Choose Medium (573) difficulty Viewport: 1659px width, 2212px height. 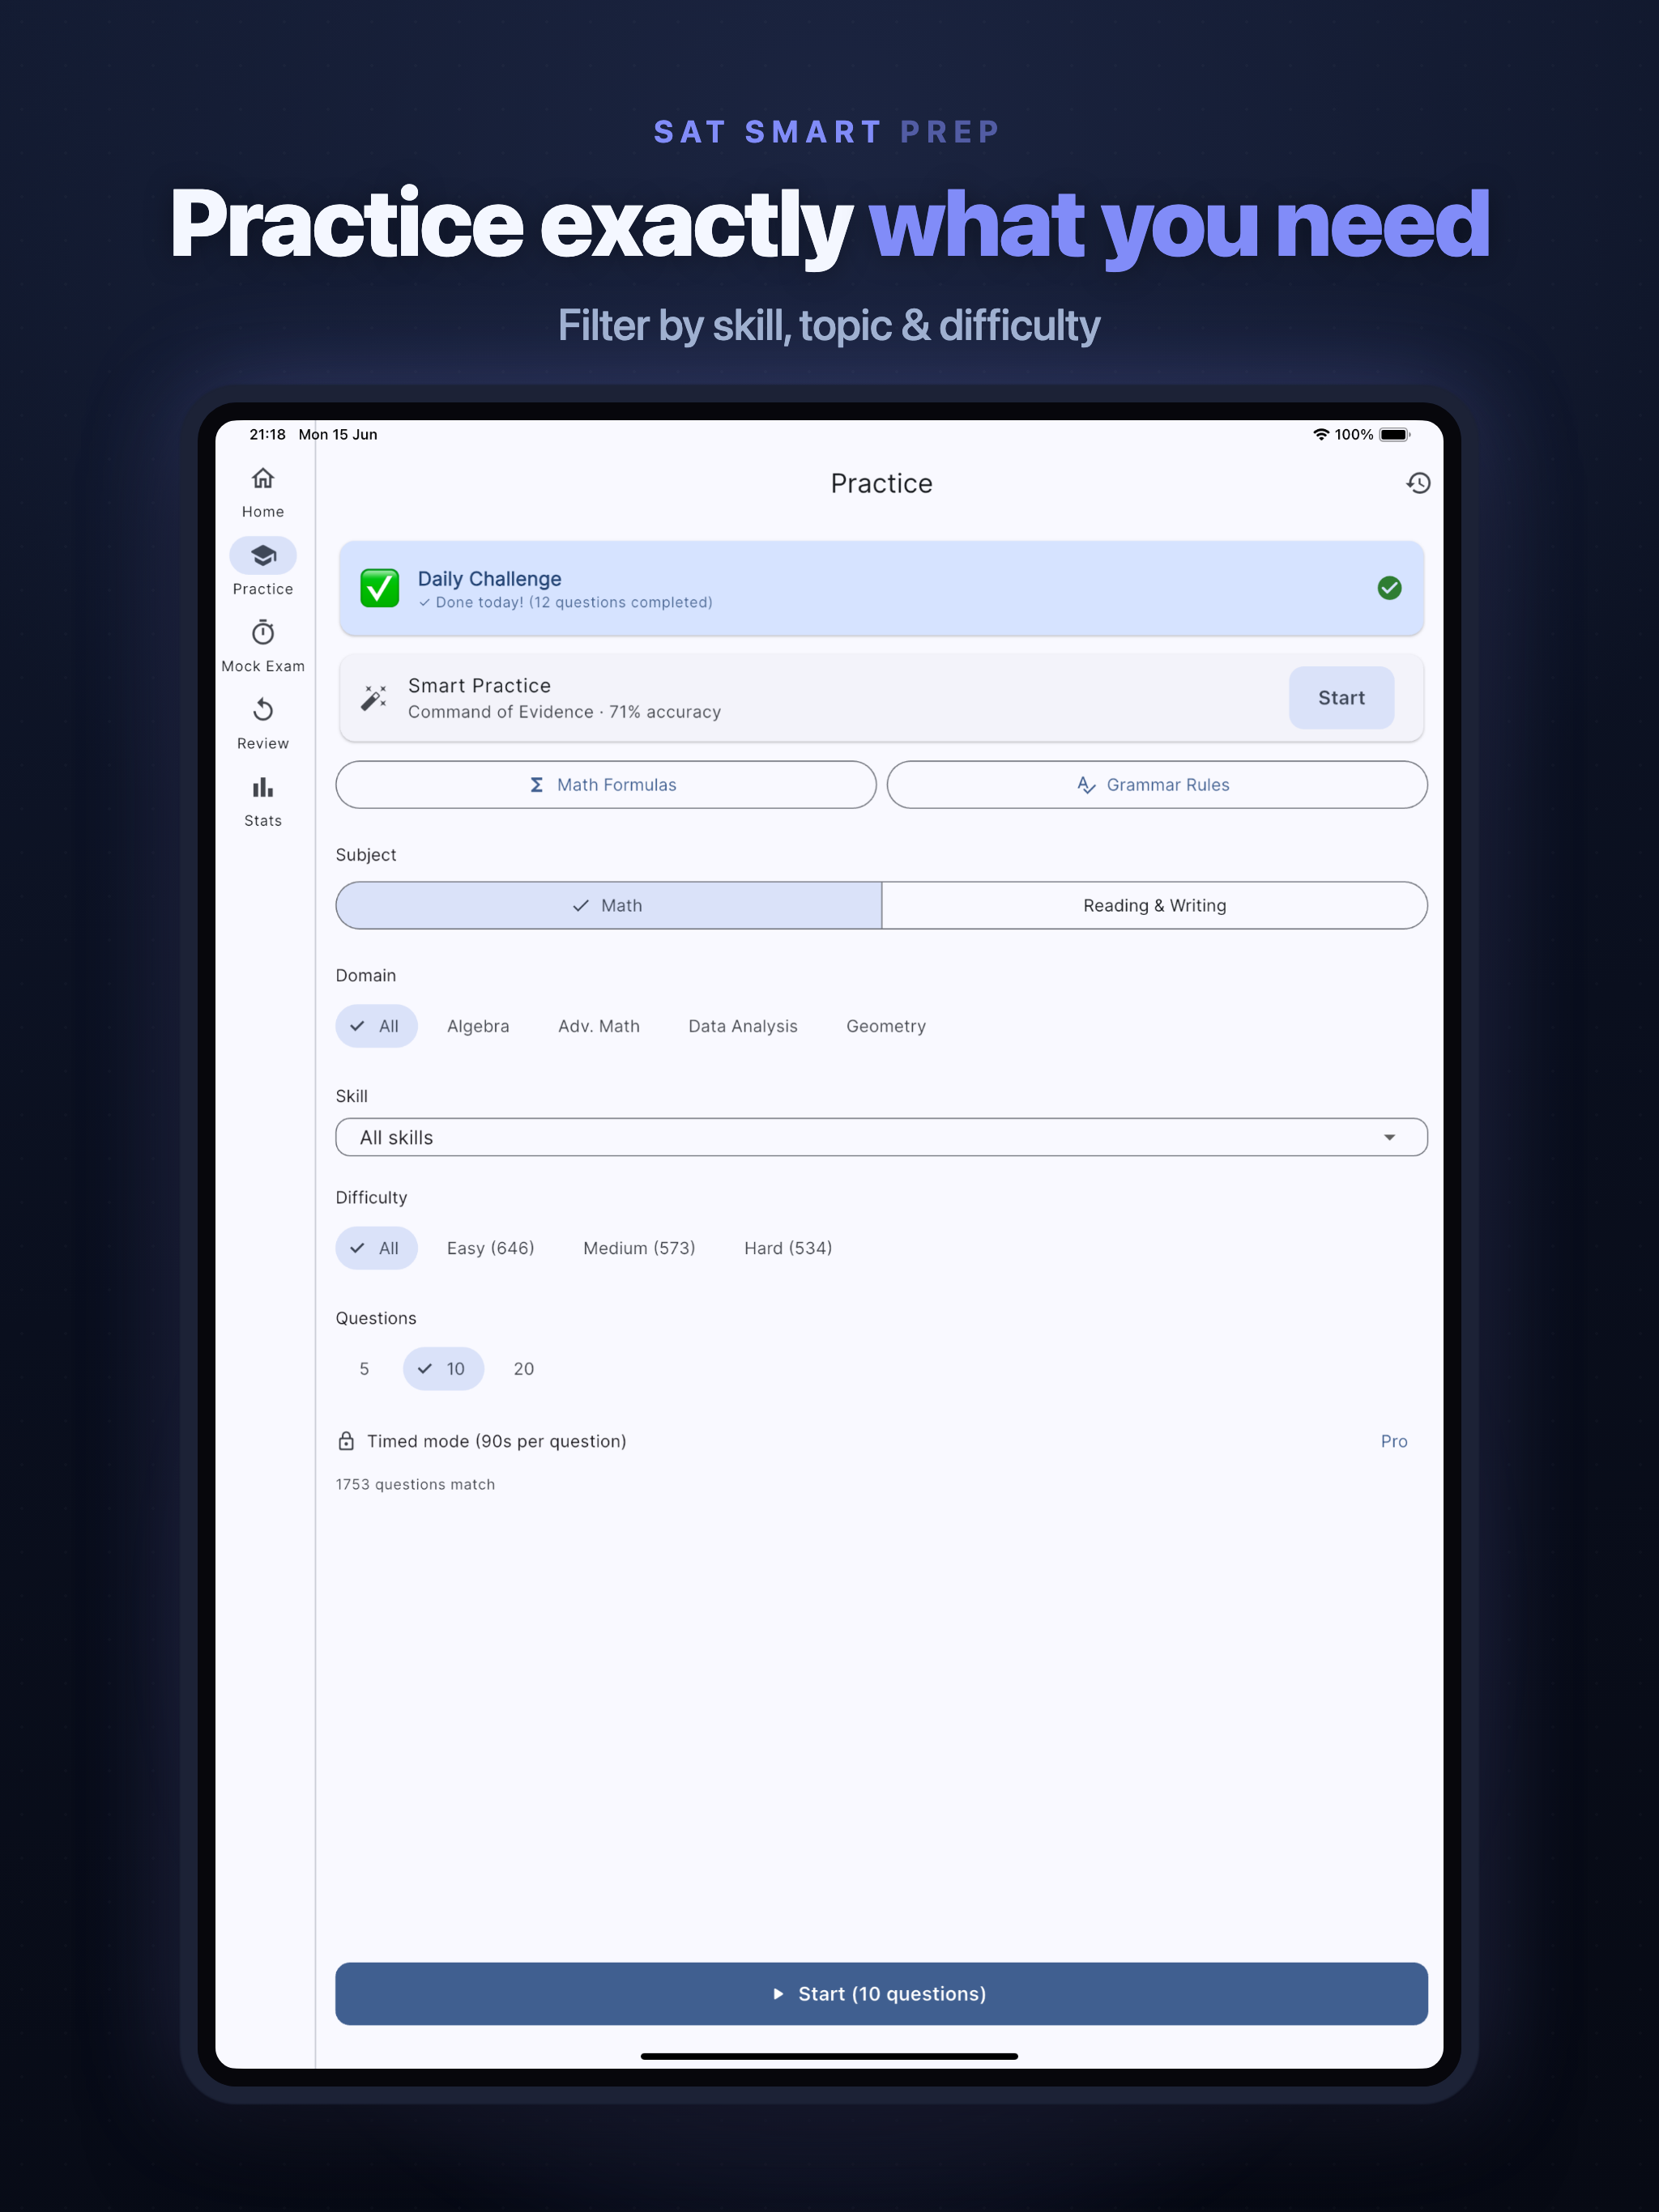[x=638, y=1248]
